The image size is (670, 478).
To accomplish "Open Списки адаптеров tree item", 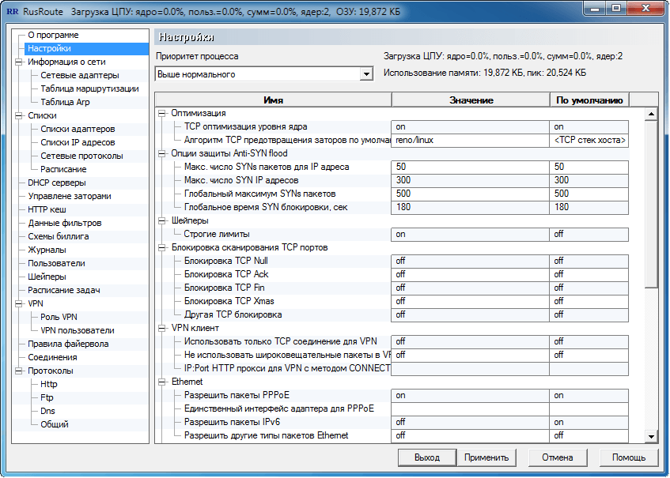I will (78, 130).
